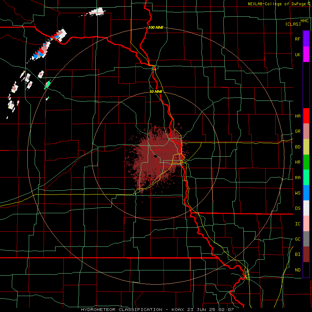Click the red hail cell in northwest storm
Viewport: 312px width, 312px height.
[x=41, y=50]
